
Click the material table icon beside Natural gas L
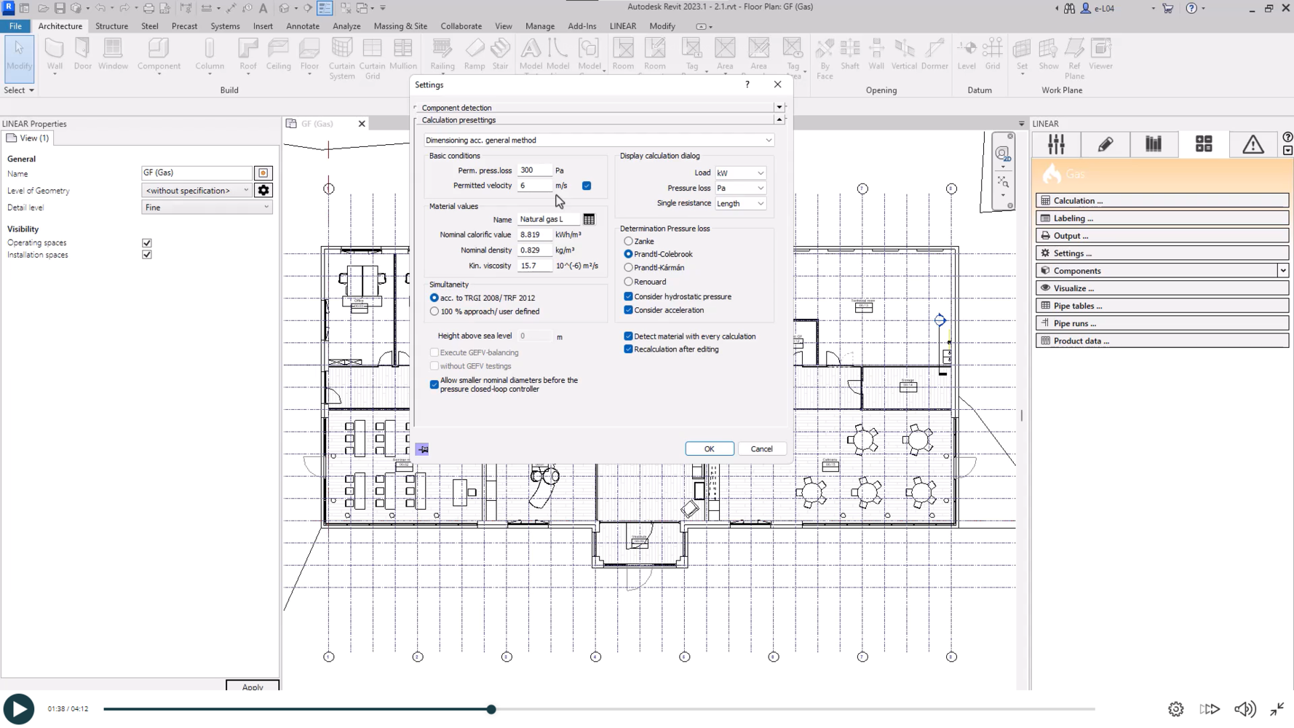(589, 219)
